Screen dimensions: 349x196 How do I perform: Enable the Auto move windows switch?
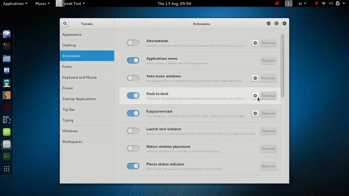pos(133,78)
